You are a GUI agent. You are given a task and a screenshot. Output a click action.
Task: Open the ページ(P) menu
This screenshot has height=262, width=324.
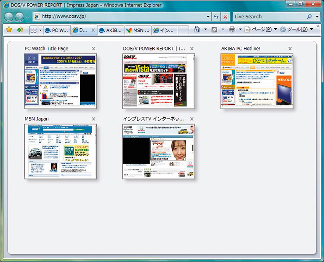(261, 30)
